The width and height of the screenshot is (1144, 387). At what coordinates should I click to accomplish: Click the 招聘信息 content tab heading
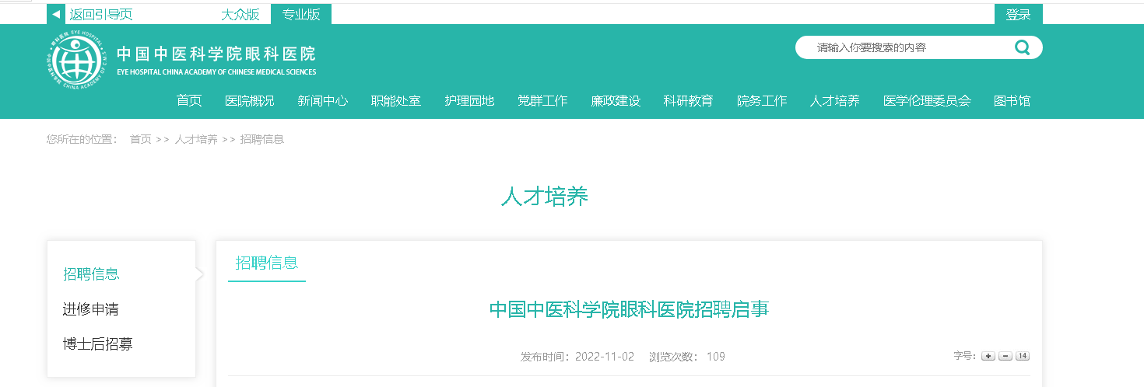tap(267, 263)
